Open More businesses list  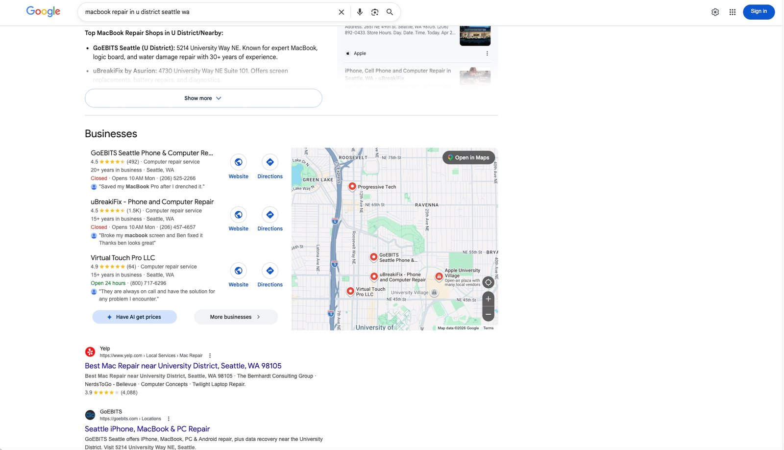coord(236,317)
